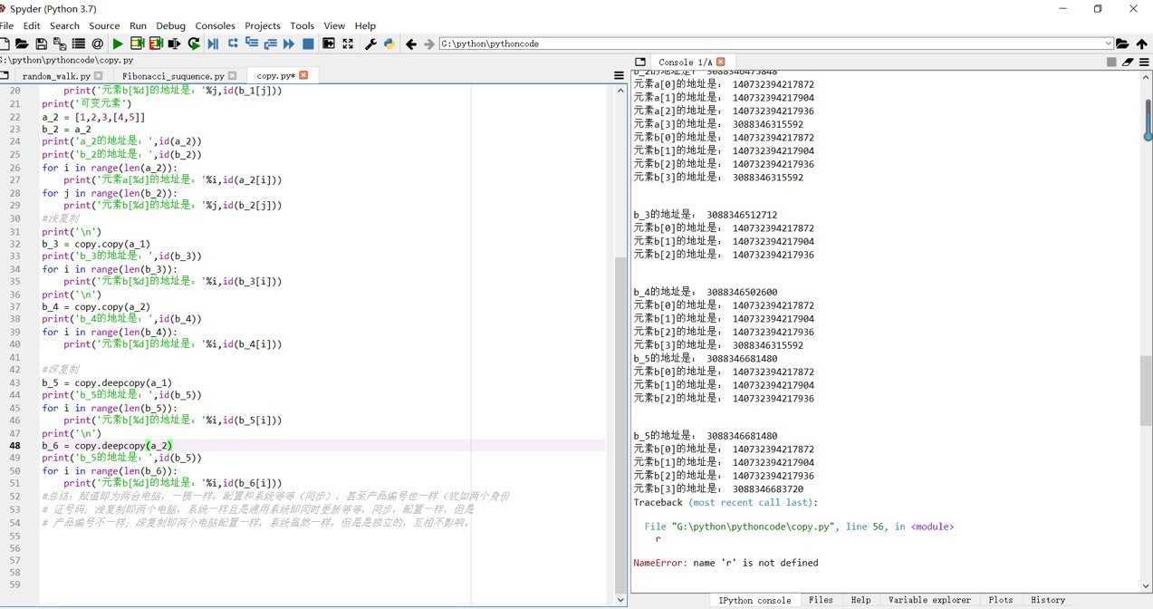Screen dimensions: 1153x609
Task: Open the editor pane options hamburger menu
Action: tap(619, 75)
